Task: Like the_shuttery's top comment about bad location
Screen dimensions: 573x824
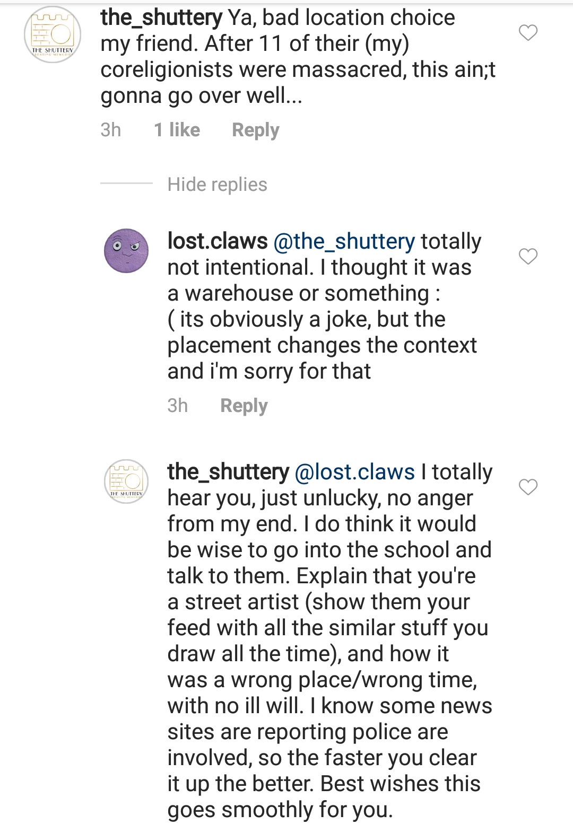Action: (528, 33)
